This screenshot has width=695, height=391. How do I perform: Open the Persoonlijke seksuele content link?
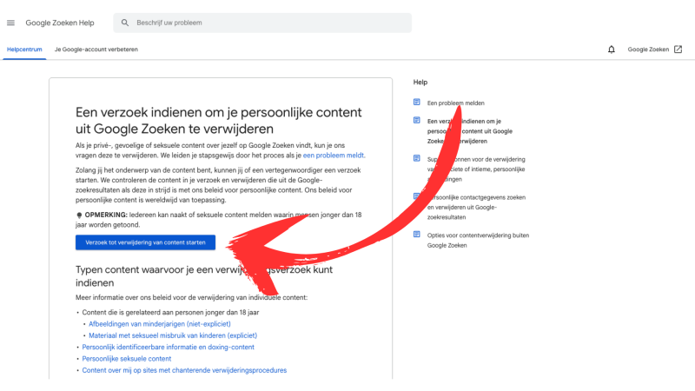click(x=127, y=358)
